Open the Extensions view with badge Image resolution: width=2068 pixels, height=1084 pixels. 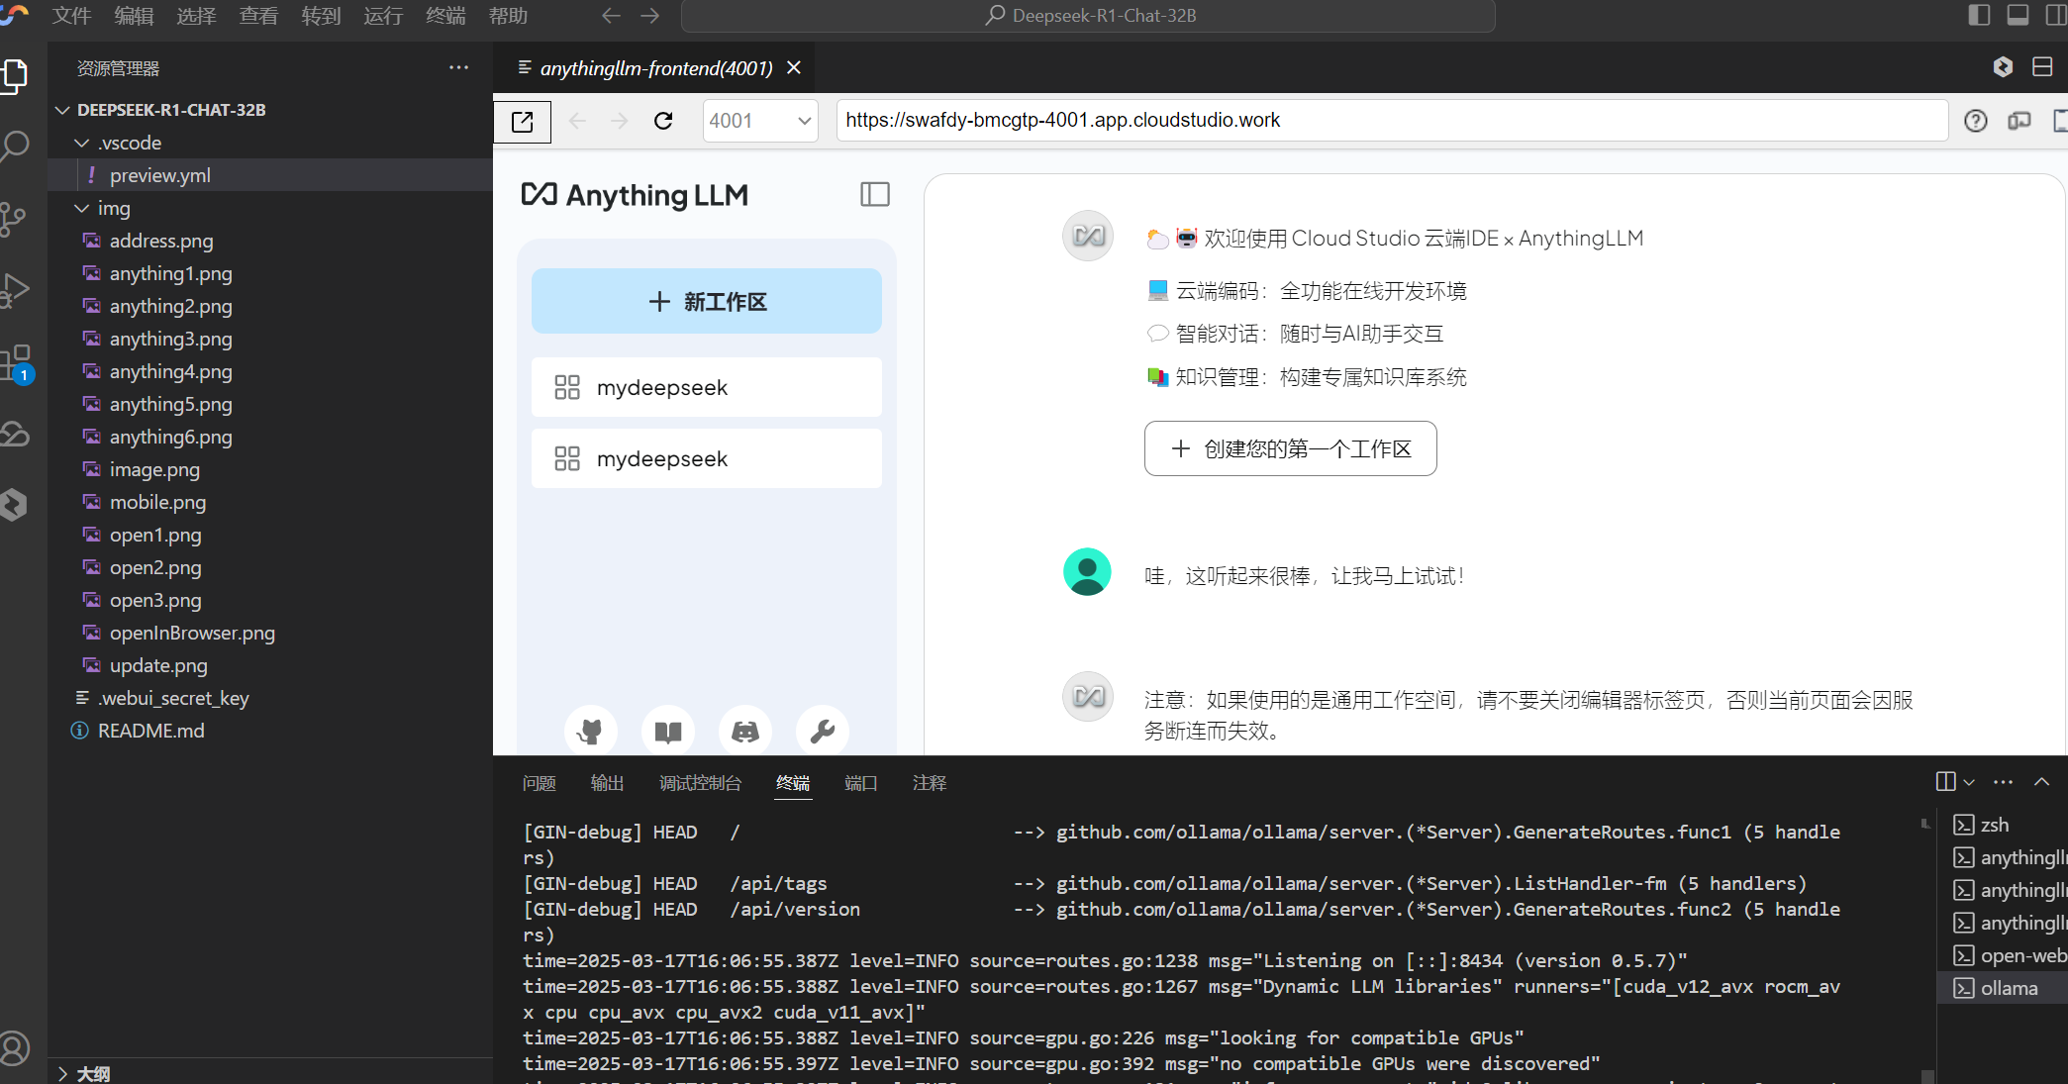(x=16, y=363)
